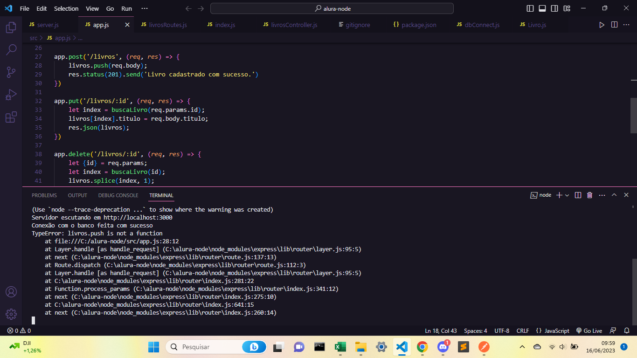Go back with the left arrow
The width and height of the screenshot is (637, 358).
(x=188, y=8)
